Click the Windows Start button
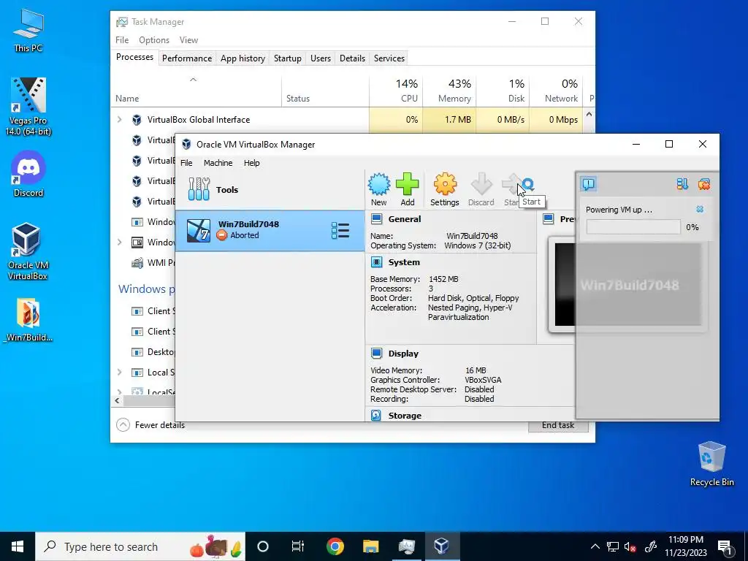 [x=18, y=546]
